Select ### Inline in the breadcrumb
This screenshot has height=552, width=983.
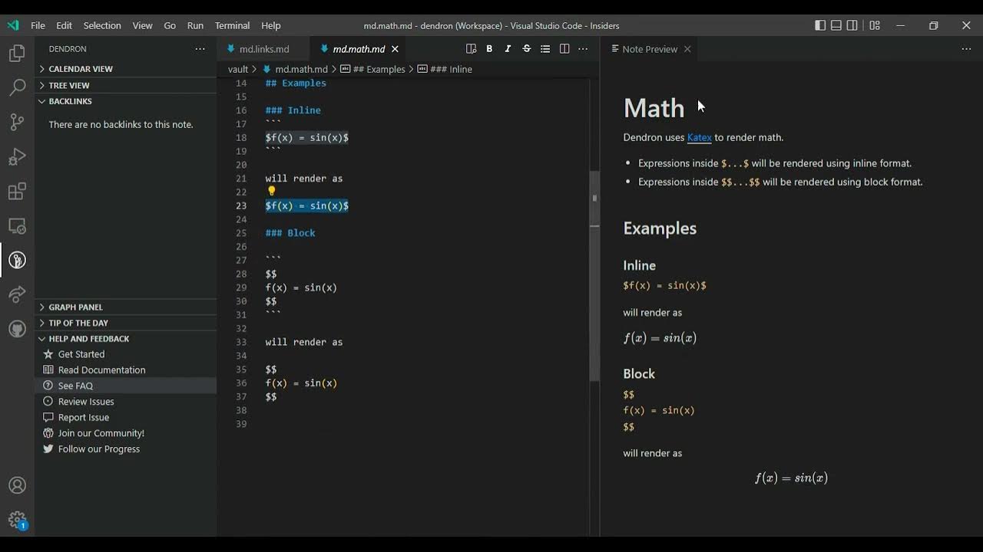[445, 69]
